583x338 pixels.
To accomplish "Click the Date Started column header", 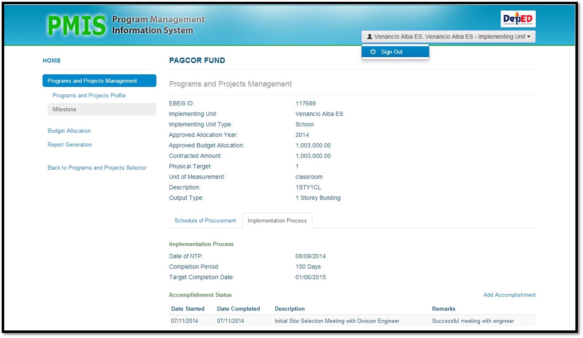I will pyautogui.click(x=188, y=309).
